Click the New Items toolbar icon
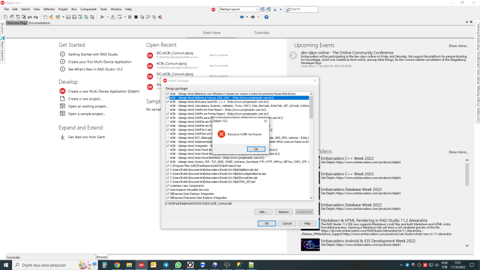Image resolution: width=480 pixels, height=270 pixels. [x=45, y=17]
